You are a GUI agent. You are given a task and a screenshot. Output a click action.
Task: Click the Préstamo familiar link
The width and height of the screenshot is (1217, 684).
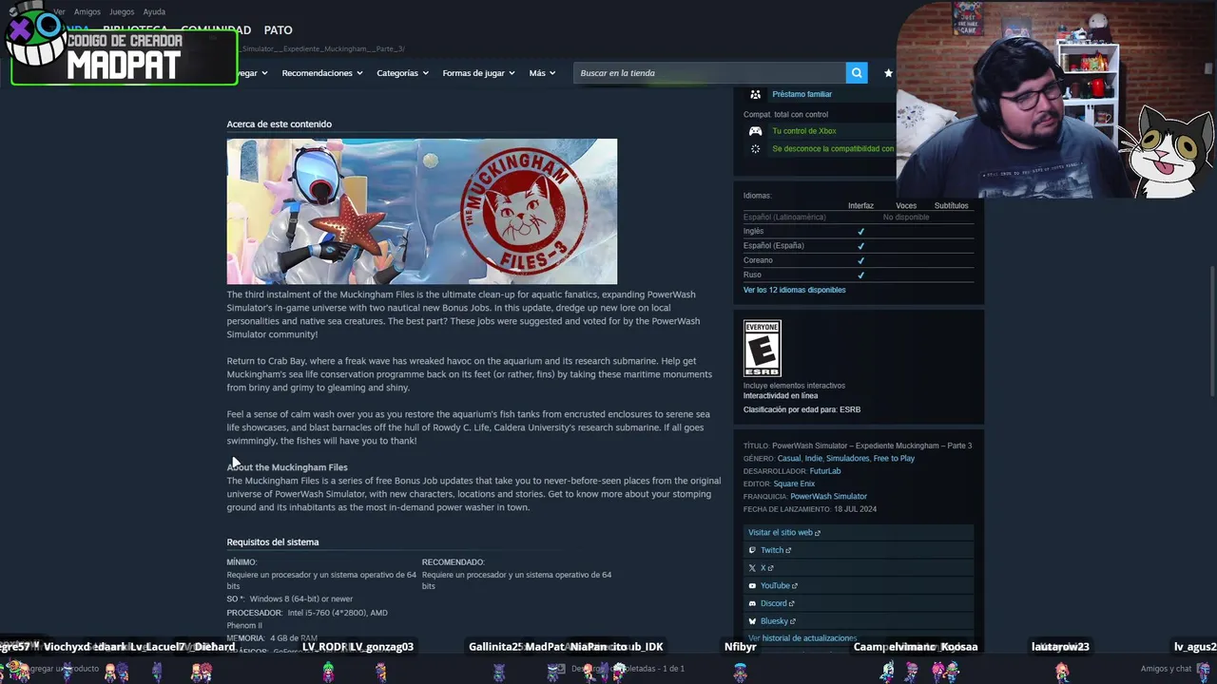[x=802, y=94]
